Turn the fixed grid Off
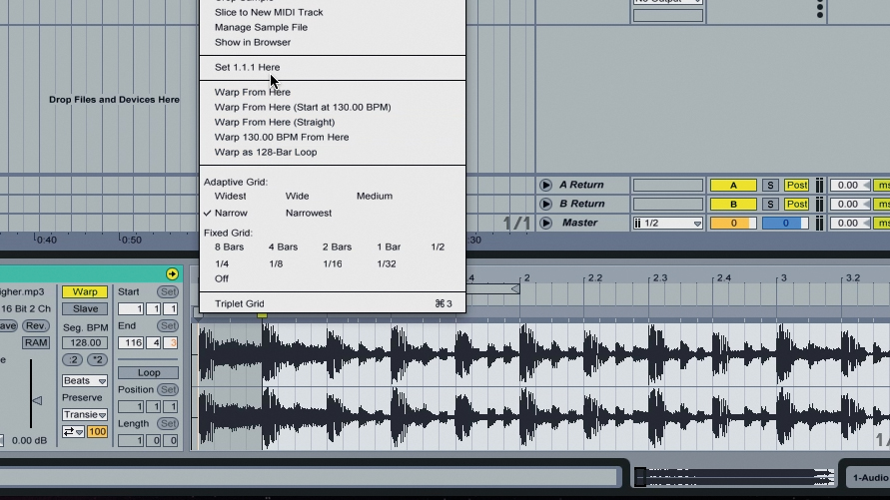 pyautogui.click(x=222, y=278)
